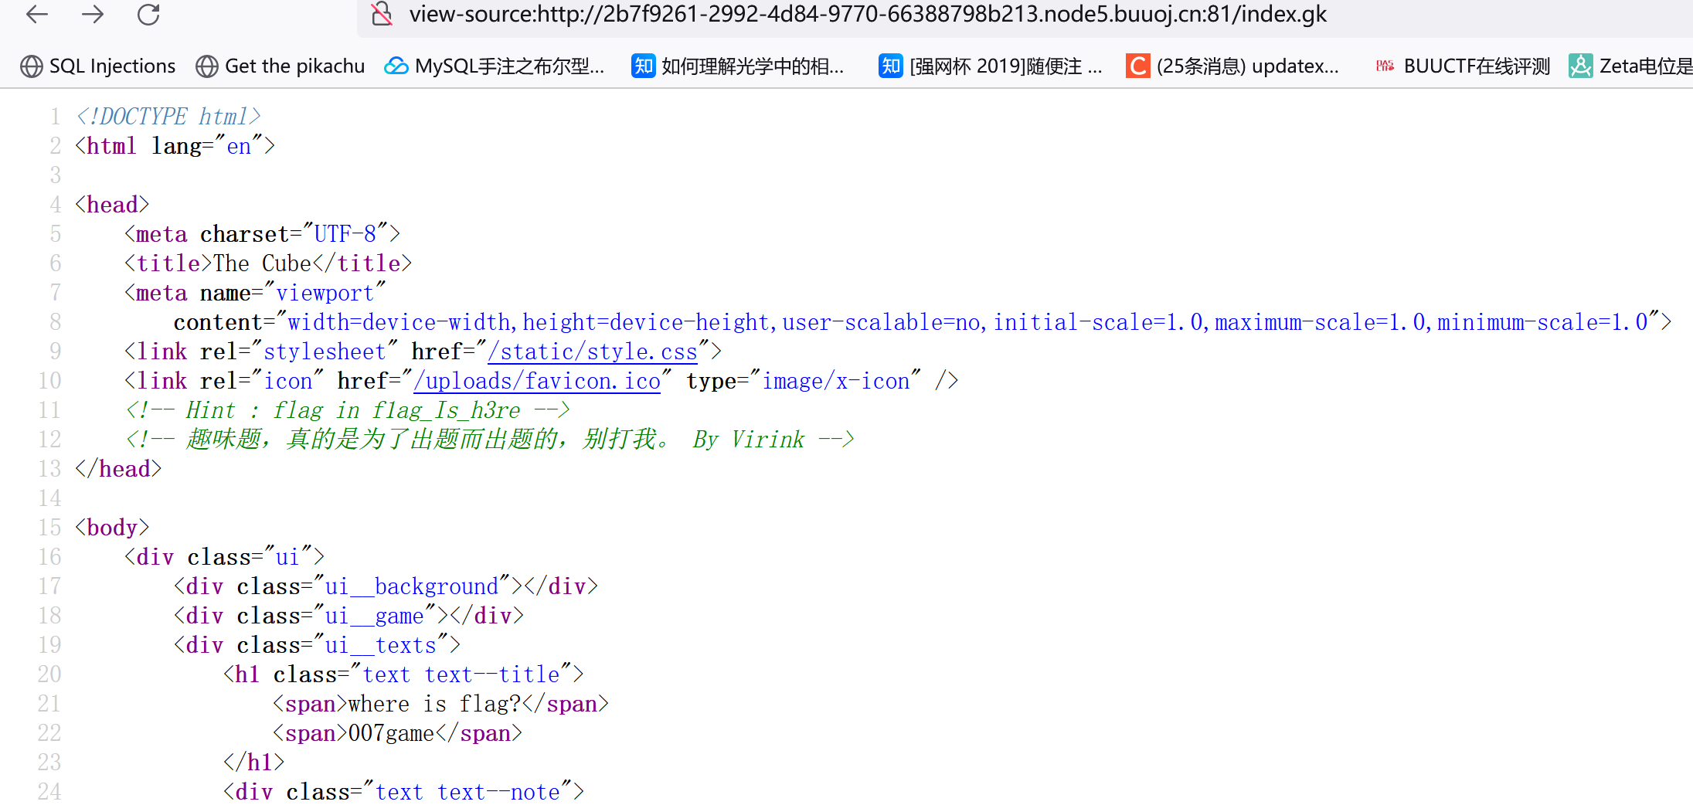Click the closing head tag
This screenshot has width=1693, height=805.
(118, 469)
